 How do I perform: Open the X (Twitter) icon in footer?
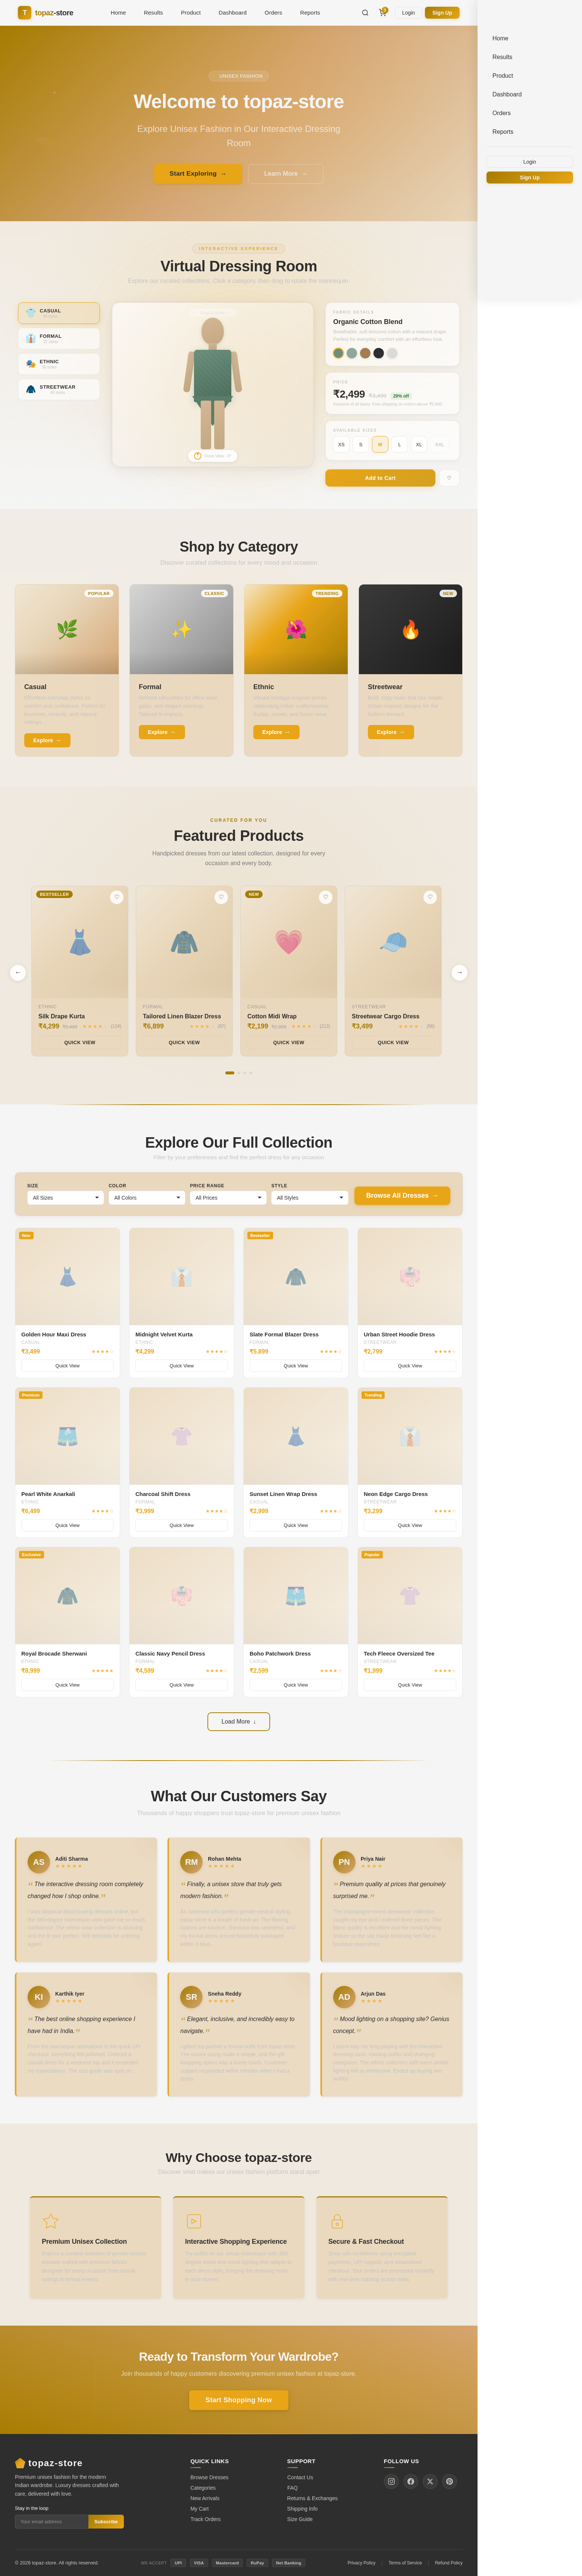(x=430, y=2481)
